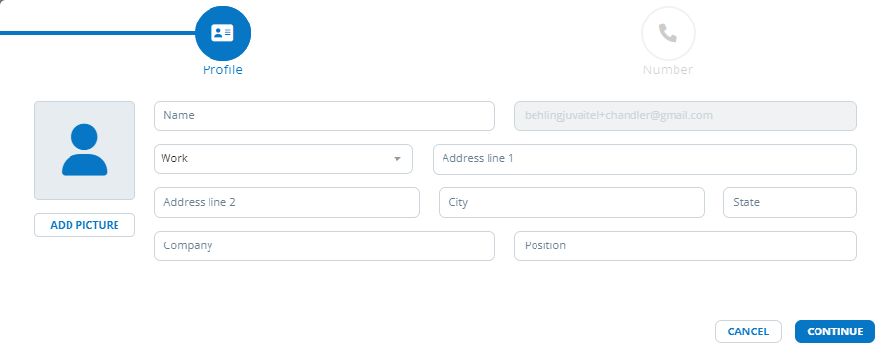
Task: Click the CONTINUE button
Action: [x=834, y=331]
